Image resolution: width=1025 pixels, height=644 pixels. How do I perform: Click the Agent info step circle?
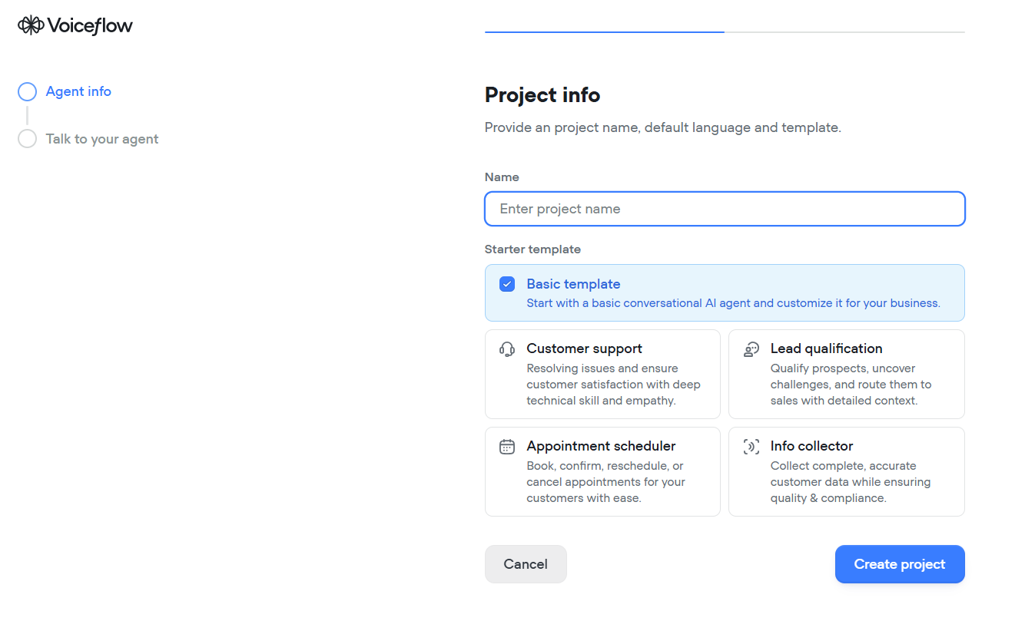click(27, 92)
